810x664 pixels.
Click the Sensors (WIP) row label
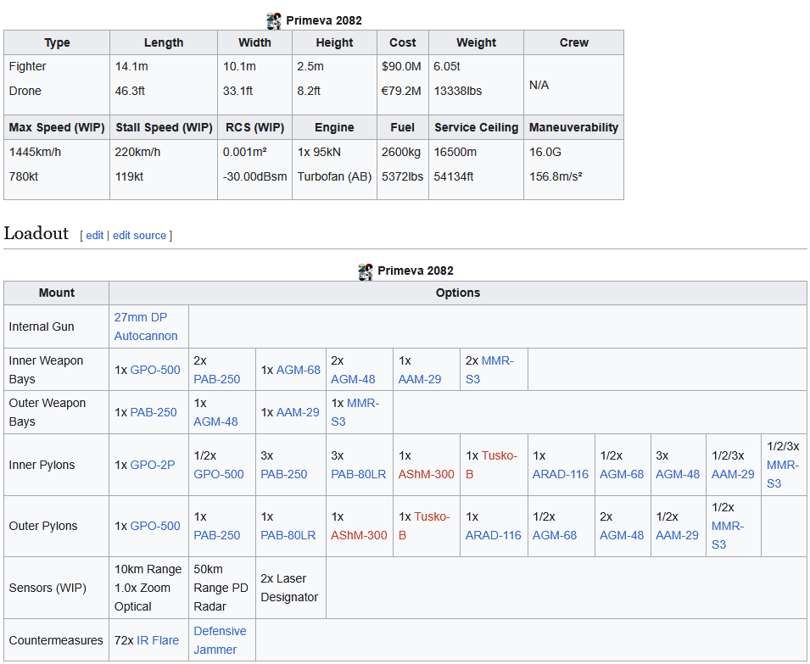(x=47, y=588)
